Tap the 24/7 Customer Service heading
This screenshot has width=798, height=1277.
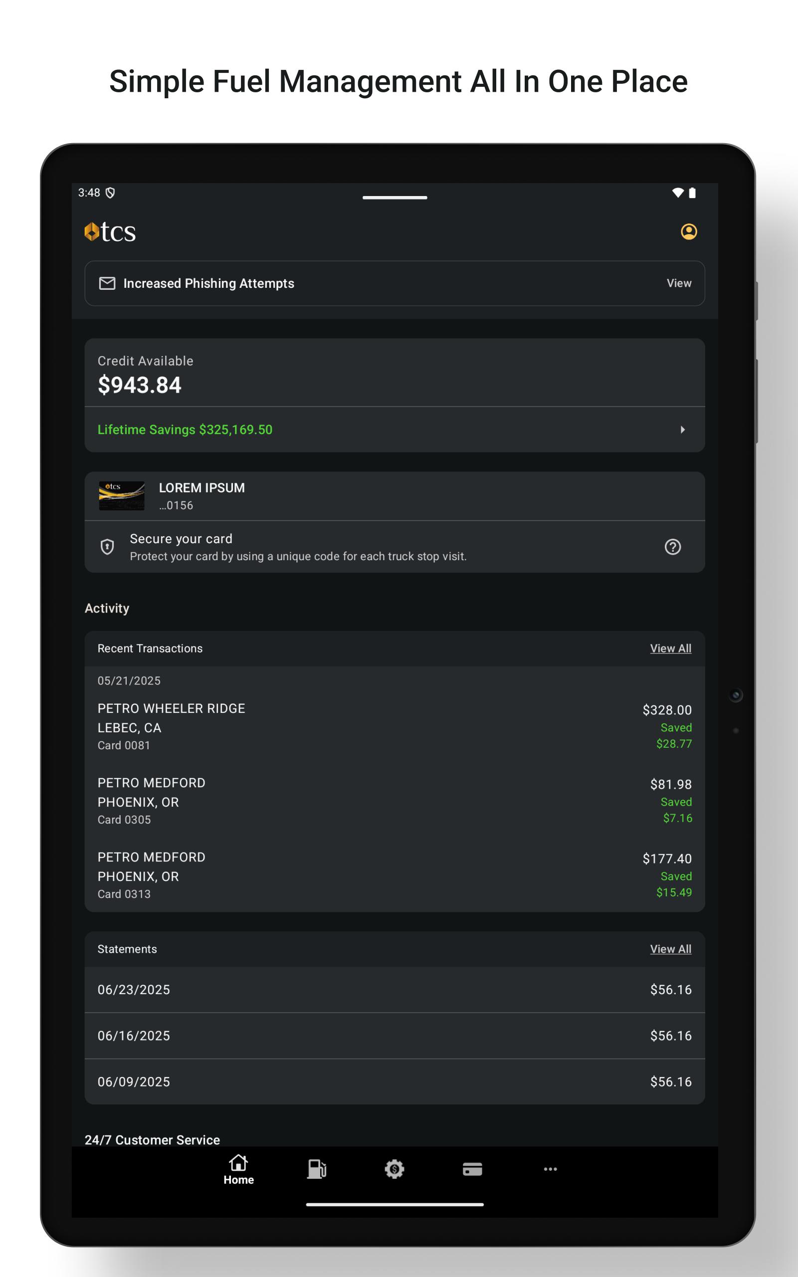tap(152, 1140)
